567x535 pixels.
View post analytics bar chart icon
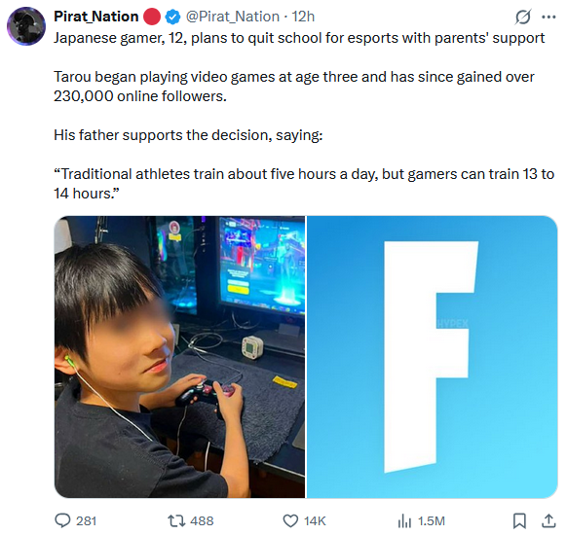click(404, 521)
